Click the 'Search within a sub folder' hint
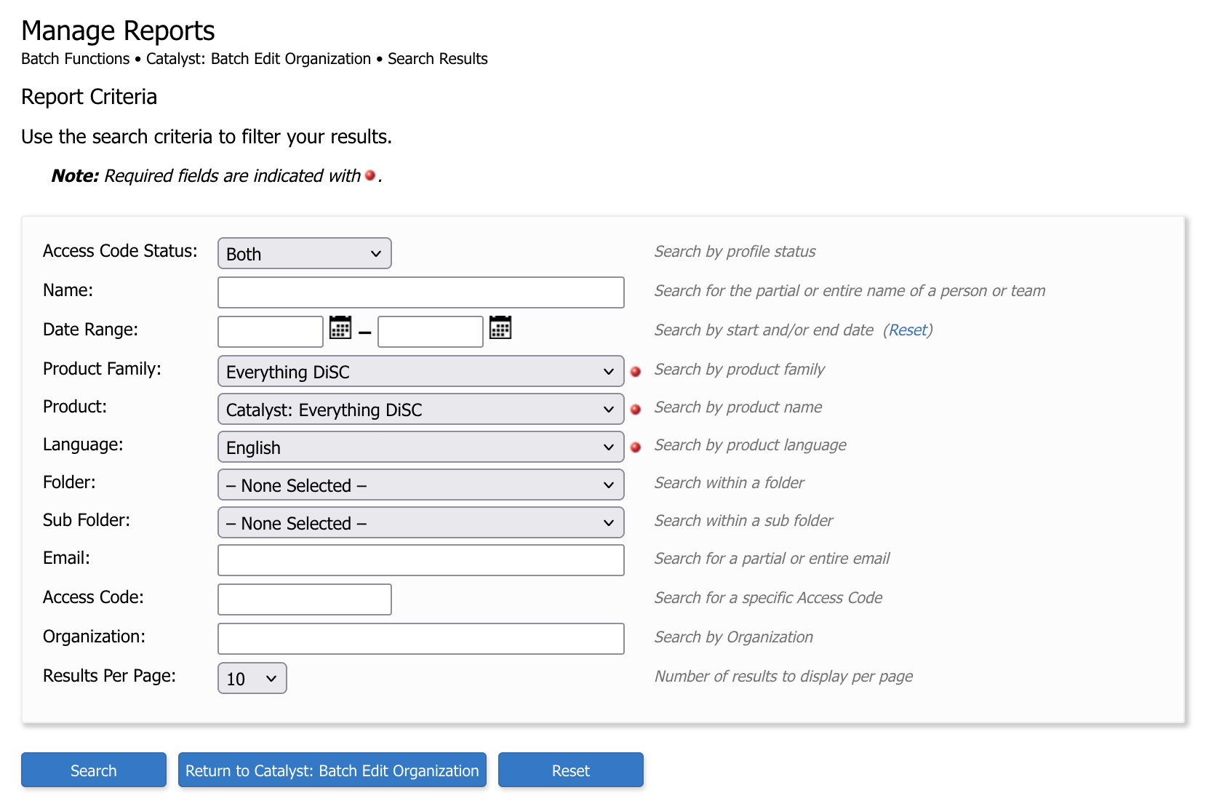 tap(744, 521)
